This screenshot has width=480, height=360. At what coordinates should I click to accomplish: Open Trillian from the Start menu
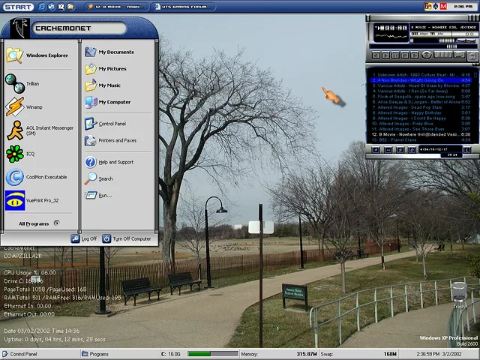coord(32,84)
